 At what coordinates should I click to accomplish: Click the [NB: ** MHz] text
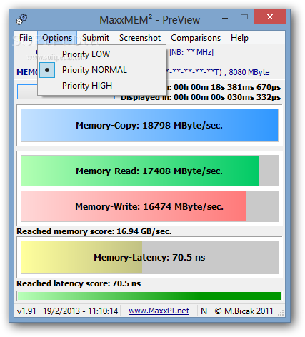[191, 52]
